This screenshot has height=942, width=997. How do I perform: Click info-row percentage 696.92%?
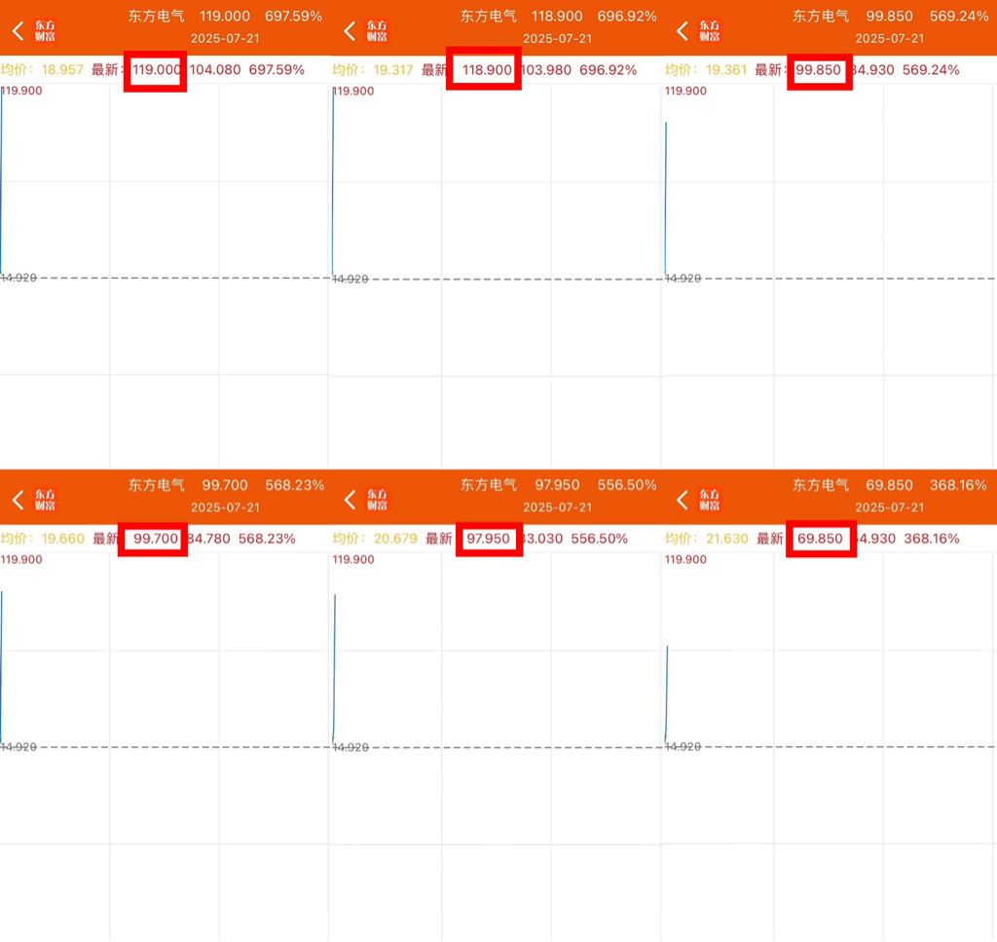(608, 70)
